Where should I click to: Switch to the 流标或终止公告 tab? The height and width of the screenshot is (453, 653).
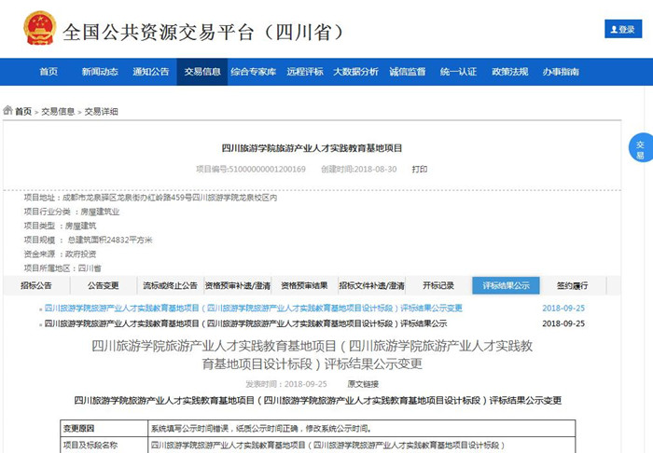(171, 285)
